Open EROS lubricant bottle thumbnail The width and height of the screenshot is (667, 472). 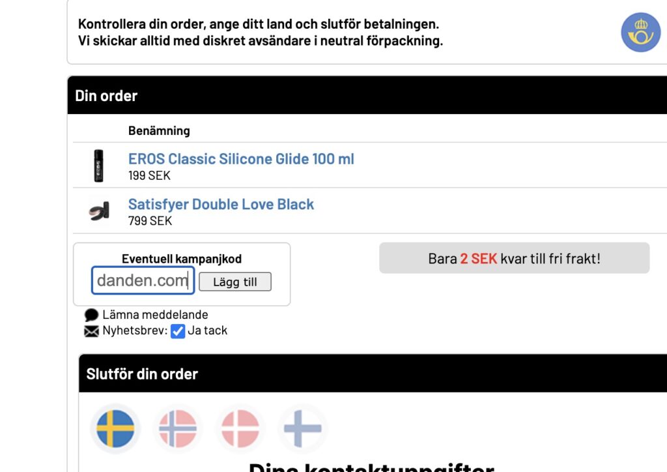(99, 166)
